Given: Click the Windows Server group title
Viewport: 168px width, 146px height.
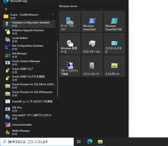Looking at the screenshot, I should (68, 6).
